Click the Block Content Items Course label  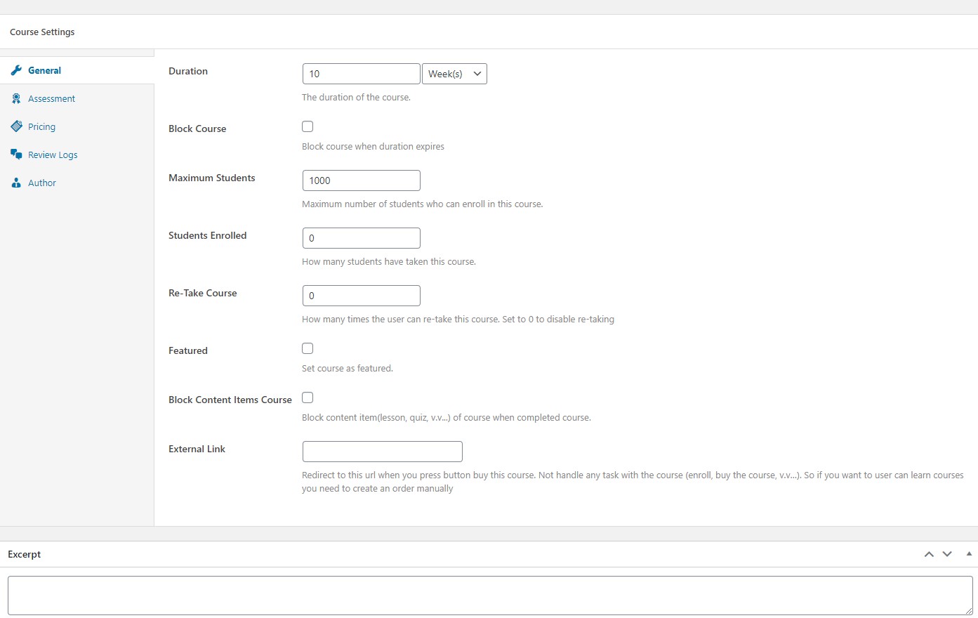pos(230,400)
